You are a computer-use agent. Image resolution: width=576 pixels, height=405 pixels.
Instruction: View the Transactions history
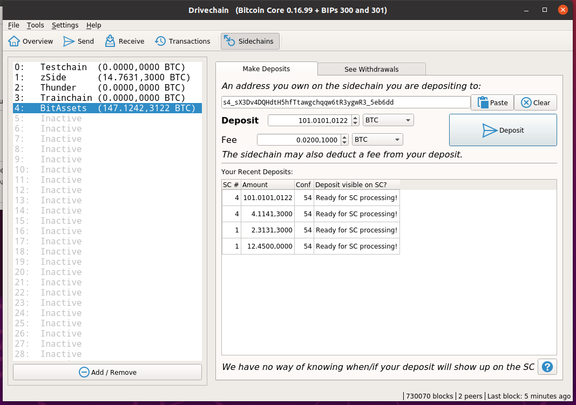[183, 41]
